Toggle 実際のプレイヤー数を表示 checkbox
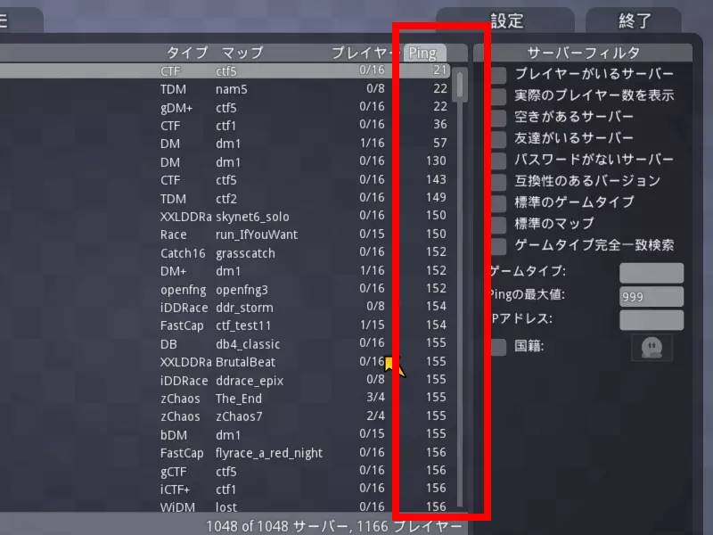 (499, 96)
